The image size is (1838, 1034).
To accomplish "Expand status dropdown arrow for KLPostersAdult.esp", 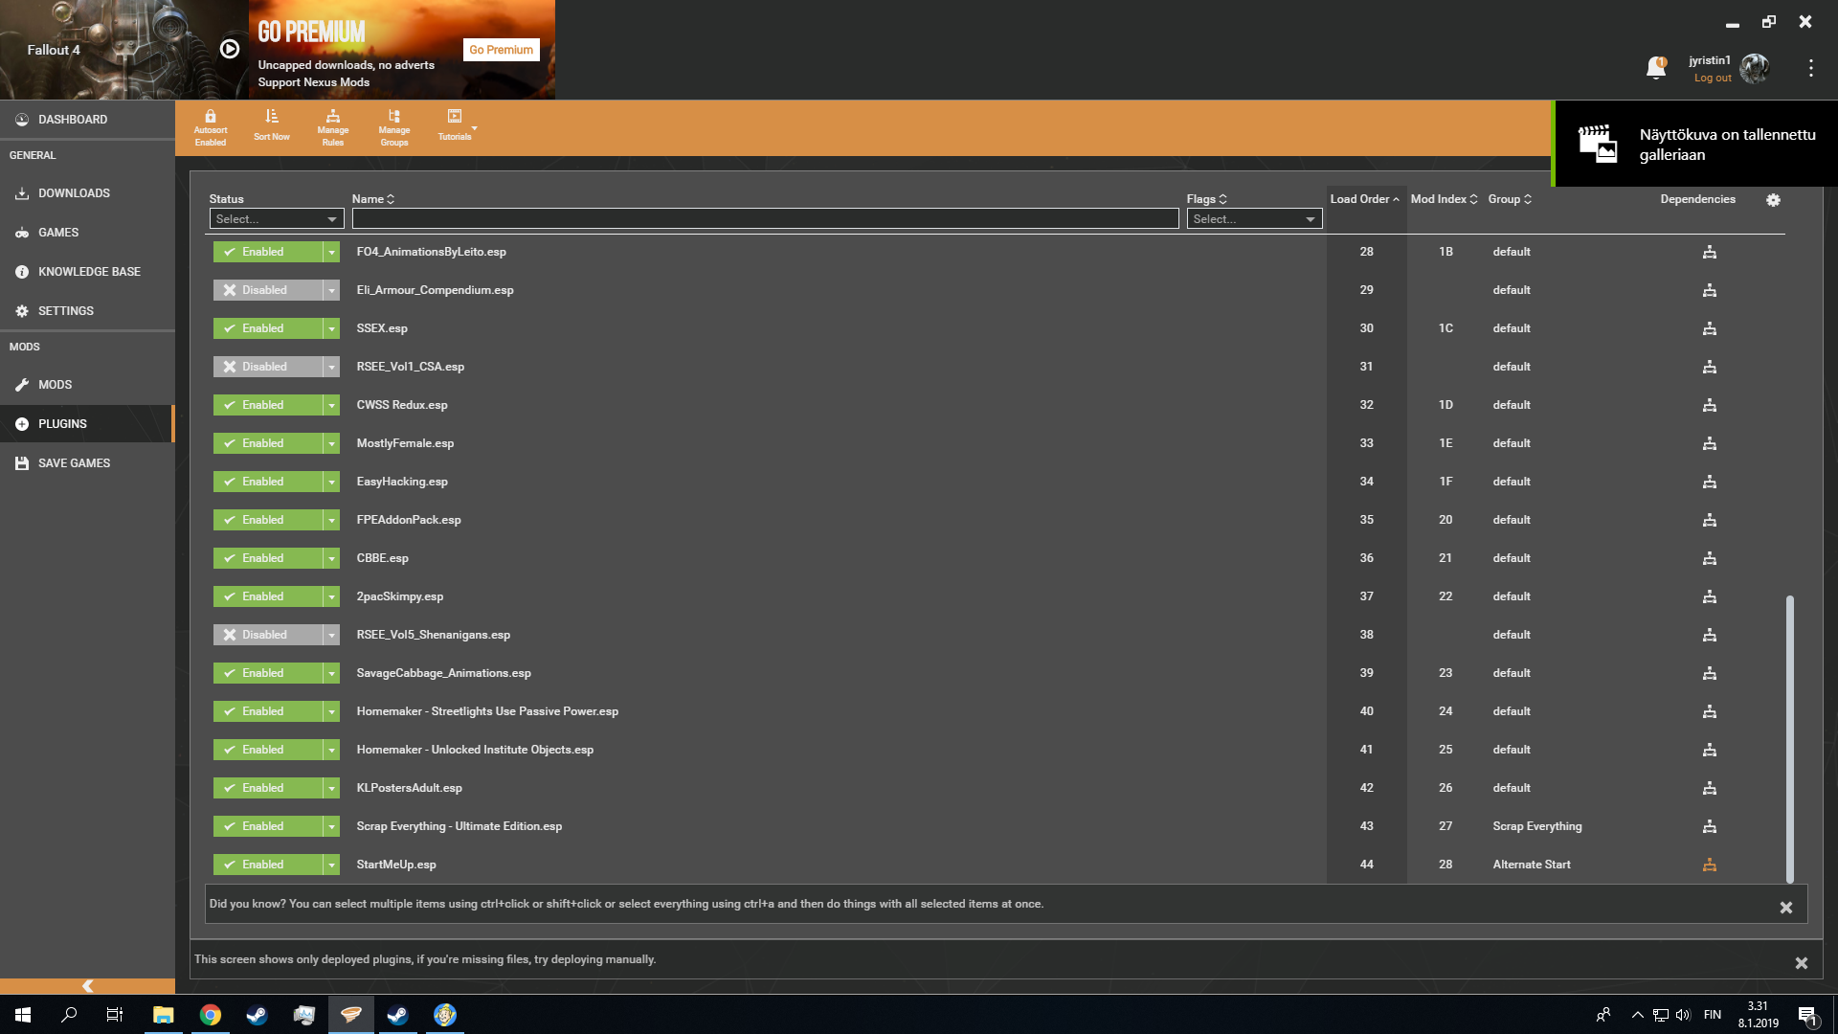I will pos(332,788).
